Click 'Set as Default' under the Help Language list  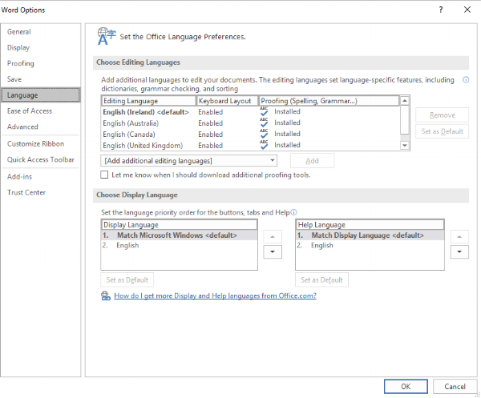(x=321, y=279)
